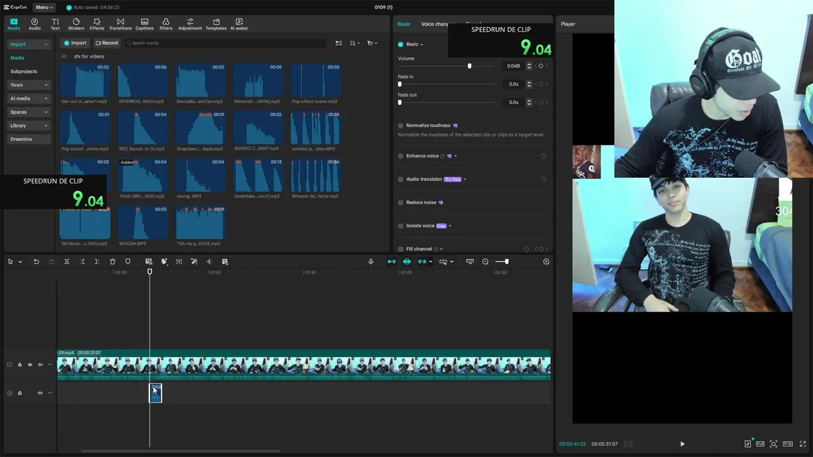This screenshot has height=457, width=813.
Task: Switch media view with the grid view icon
Action: pyautogui.click(x=339, y=43)
